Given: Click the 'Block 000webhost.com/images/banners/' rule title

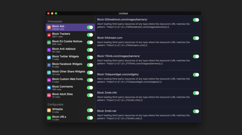Looking at the screenshot, I should [122, 20].
